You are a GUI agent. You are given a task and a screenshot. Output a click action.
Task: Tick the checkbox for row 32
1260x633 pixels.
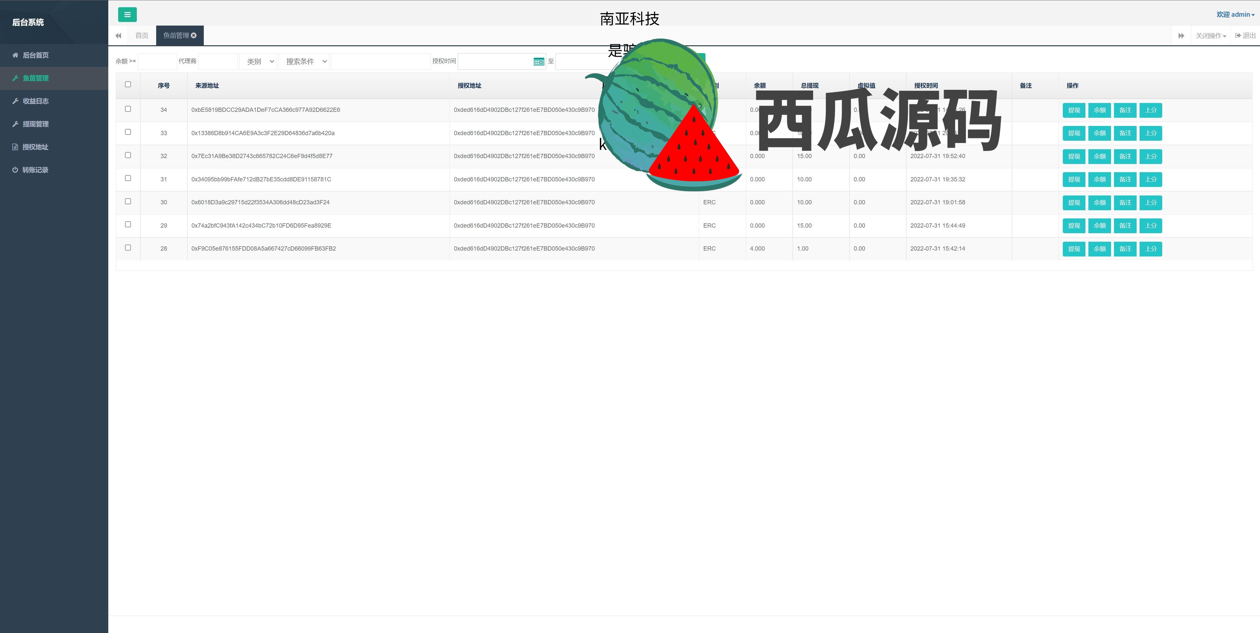point(128,155)
